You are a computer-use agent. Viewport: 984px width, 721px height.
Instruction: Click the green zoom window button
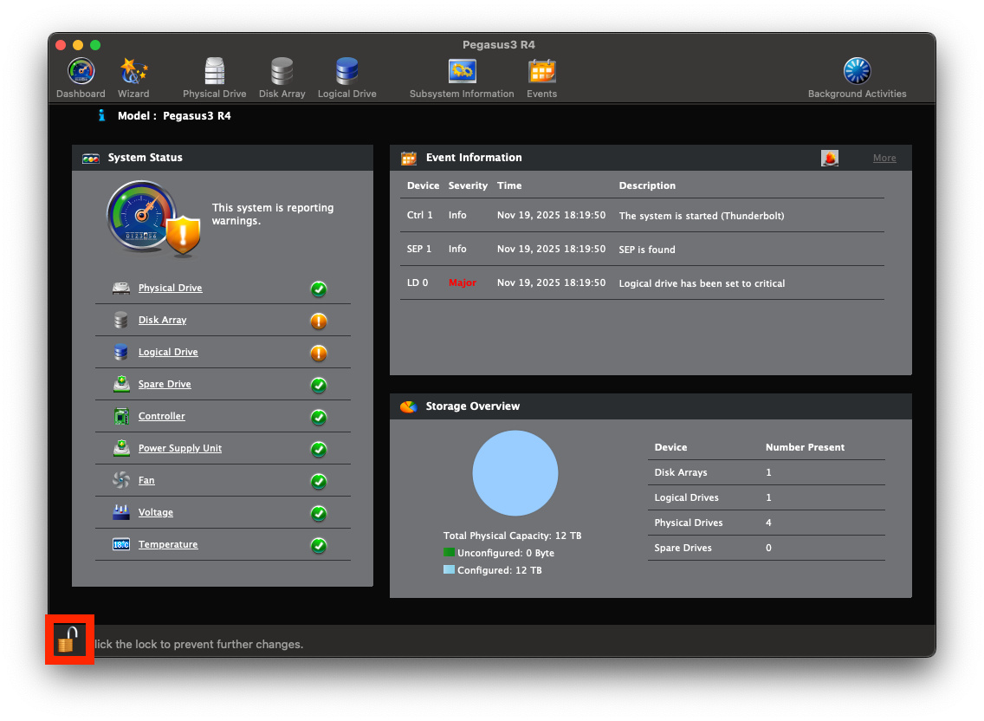95,44
